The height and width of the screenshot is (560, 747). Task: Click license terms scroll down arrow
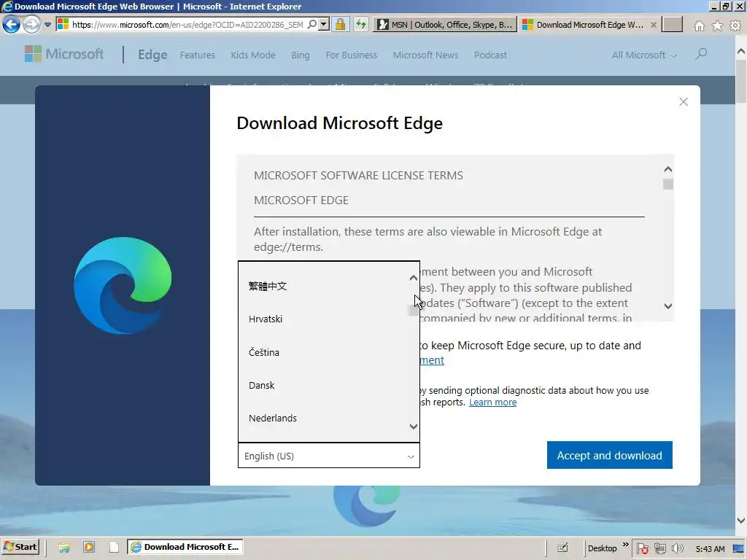pos(668,306)
